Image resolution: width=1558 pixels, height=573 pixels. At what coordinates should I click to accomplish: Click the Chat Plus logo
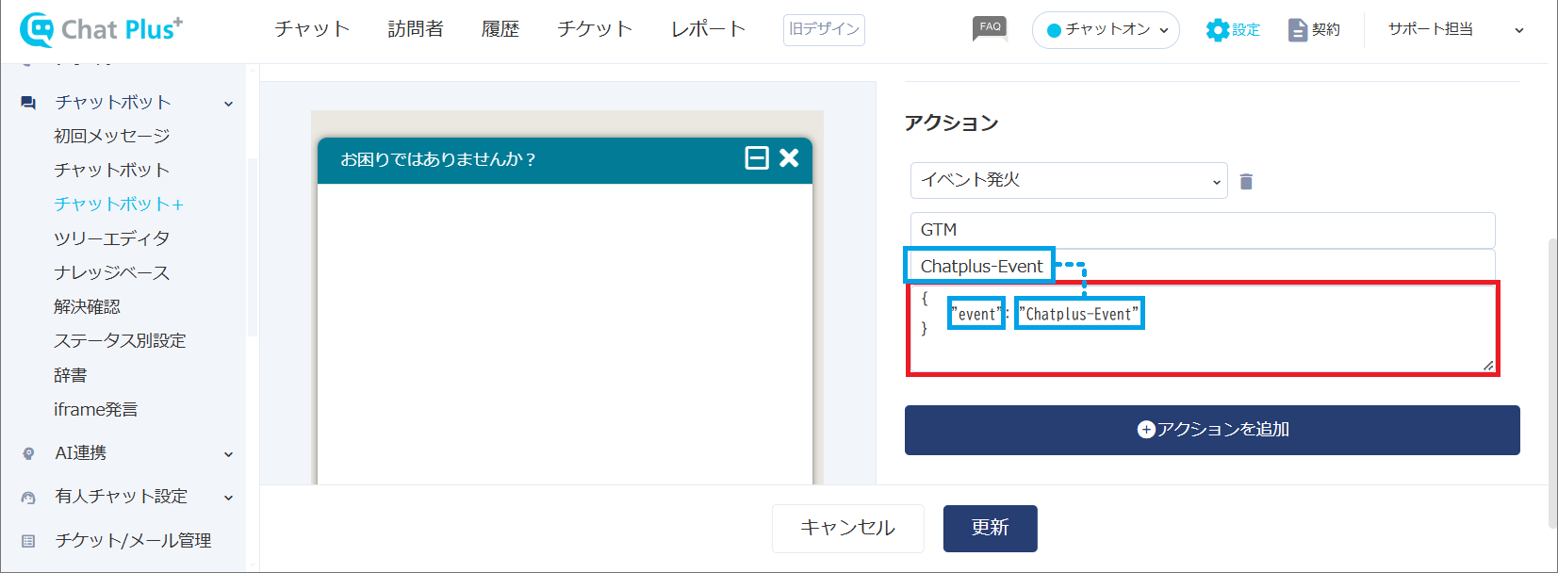tap(102, 29)
